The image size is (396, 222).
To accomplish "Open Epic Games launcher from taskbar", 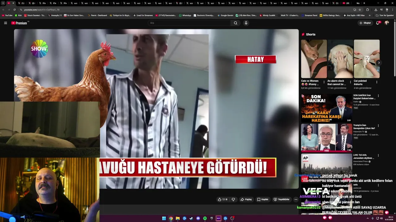I will pyautogui.click(x=212, y=218).
